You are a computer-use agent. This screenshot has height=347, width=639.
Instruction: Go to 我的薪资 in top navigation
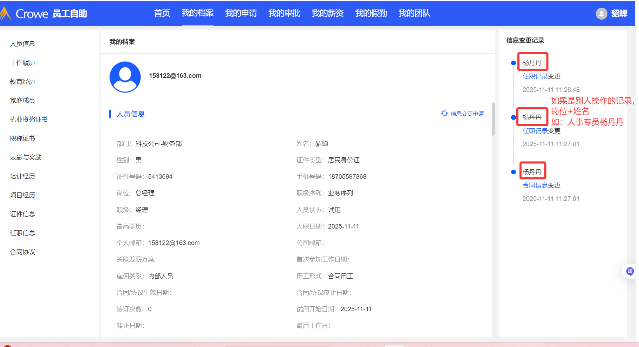tap(327, 13)
